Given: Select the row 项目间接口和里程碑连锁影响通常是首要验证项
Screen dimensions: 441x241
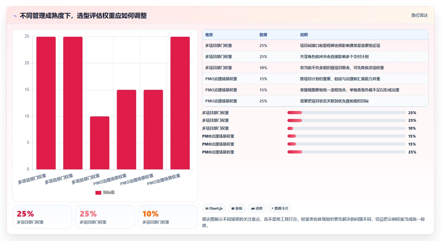Looking at the screenshot, I should [x=315, y=46].
